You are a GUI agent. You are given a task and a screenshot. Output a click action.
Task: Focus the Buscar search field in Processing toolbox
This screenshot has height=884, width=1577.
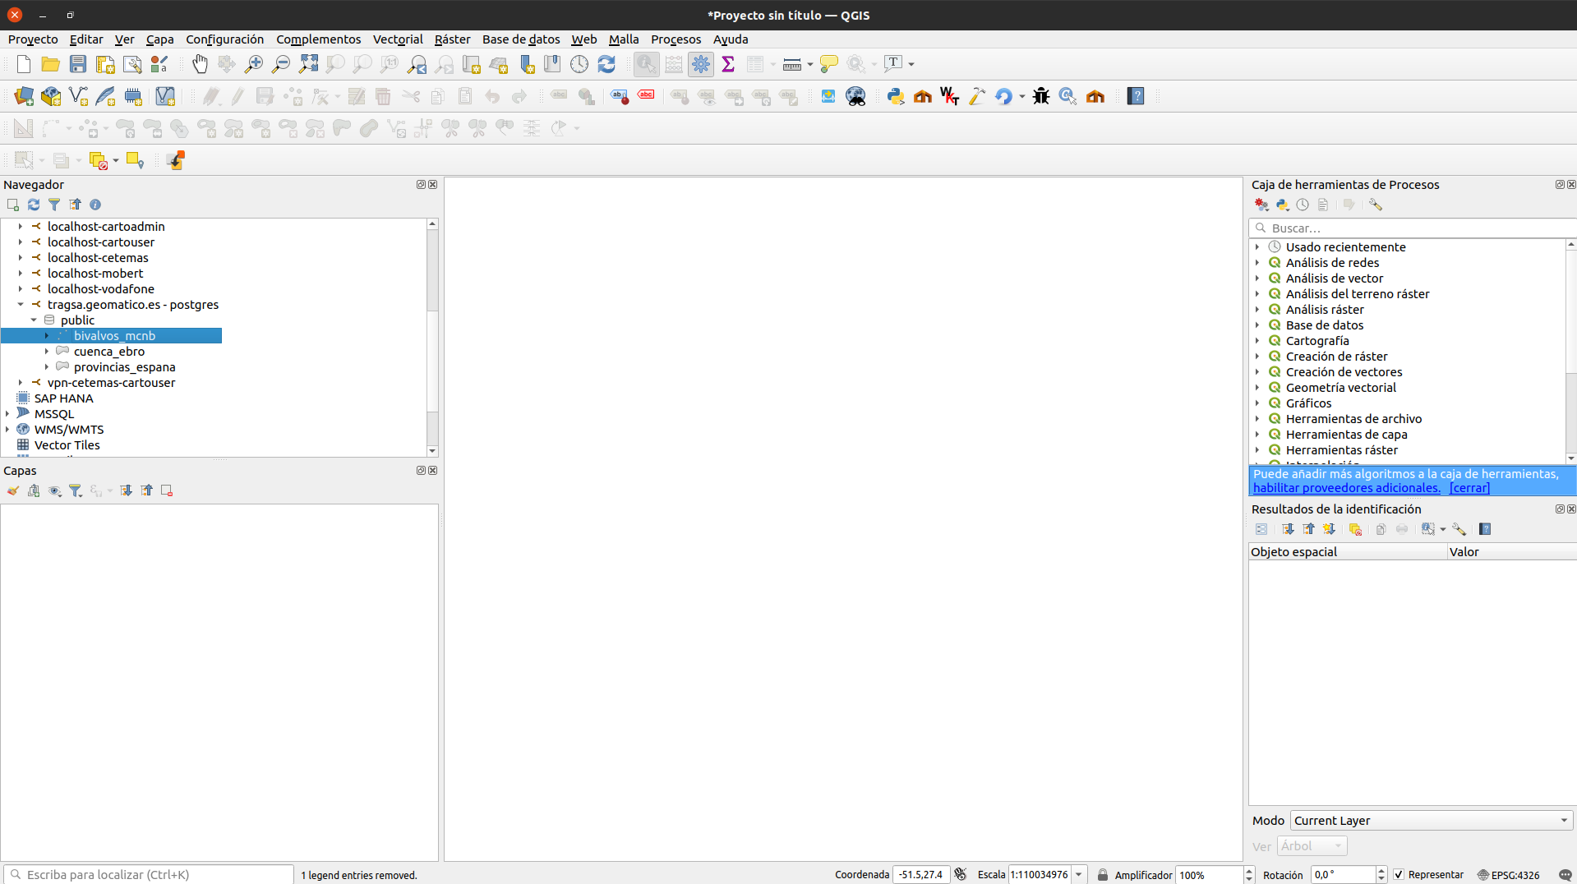pos(1413,228)
